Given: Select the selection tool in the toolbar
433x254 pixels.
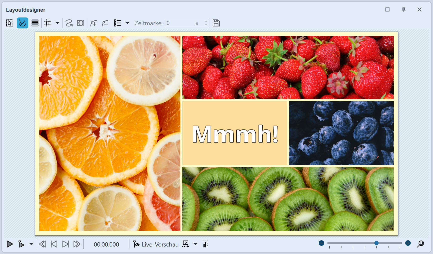Looking at the screenshot, I should [x=10, y=23].
